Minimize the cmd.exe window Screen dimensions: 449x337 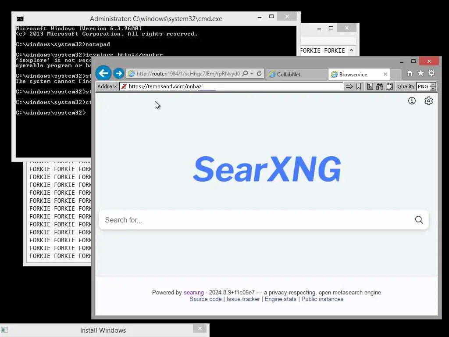click(260, 17)
